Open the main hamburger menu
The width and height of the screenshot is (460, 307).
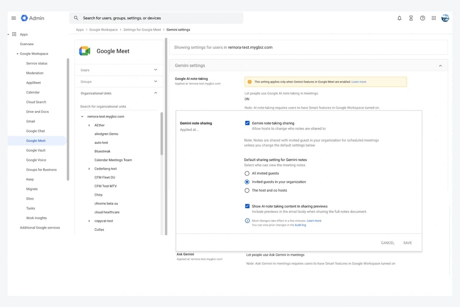(14, 18)
